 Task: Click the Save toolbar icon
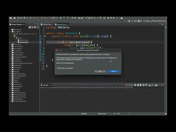coord(18,18)
